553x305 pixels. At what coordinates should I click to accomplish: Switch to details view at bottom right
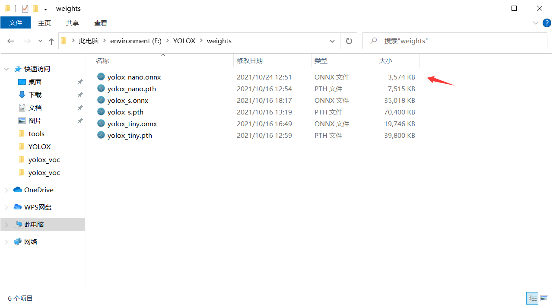pyautogui.click(x=532, y=298)
